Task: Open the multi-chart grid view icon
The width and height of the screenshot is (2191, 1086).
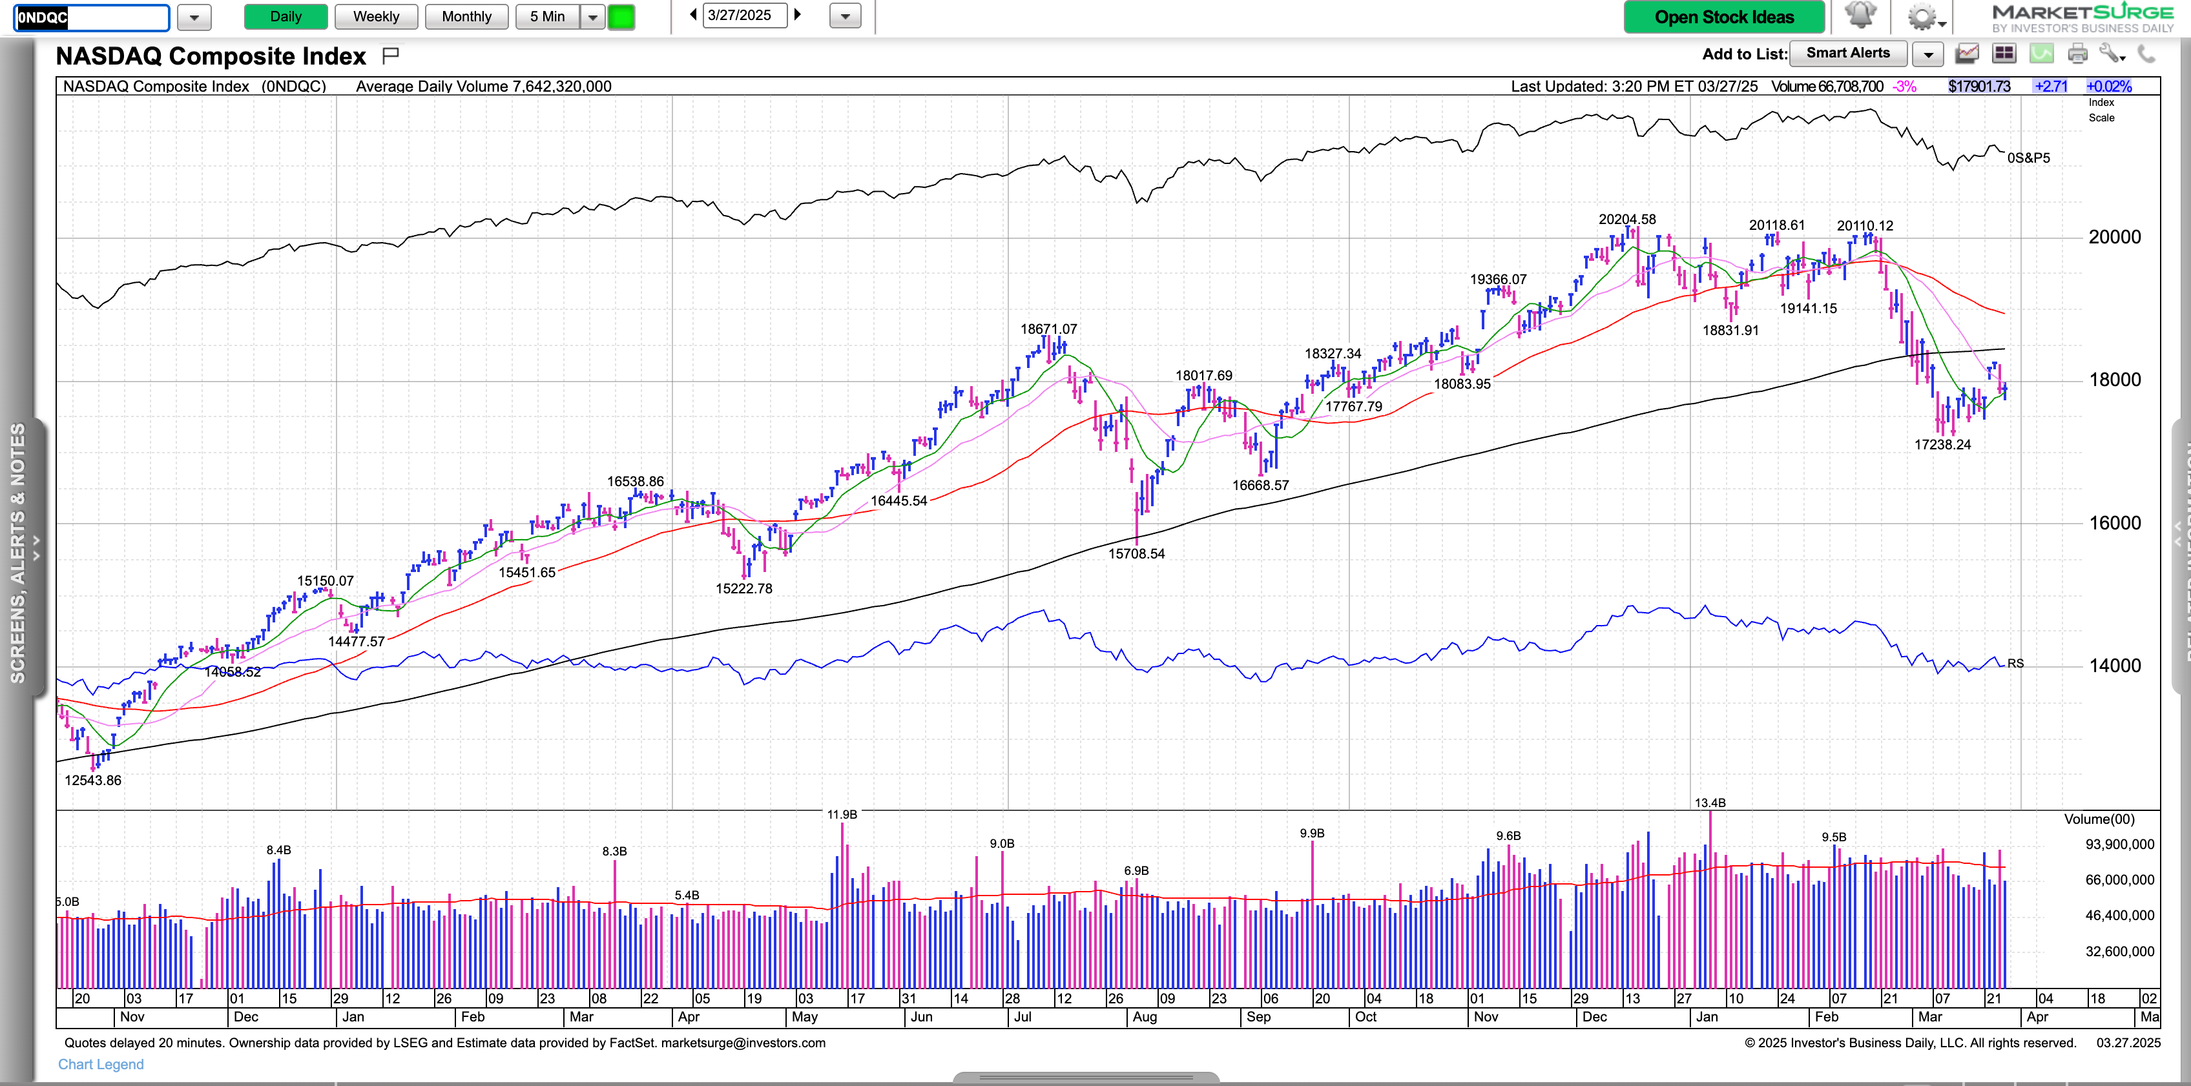Action: click(x=2004, y=54)
